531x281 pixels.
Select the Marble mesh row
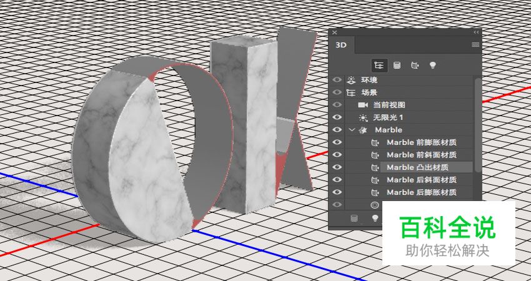409,130
